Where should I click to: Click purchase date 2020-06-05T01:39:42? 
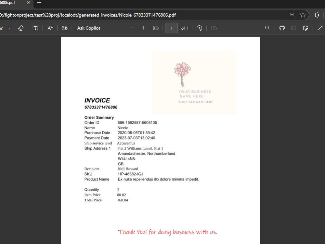click(136, 133)
